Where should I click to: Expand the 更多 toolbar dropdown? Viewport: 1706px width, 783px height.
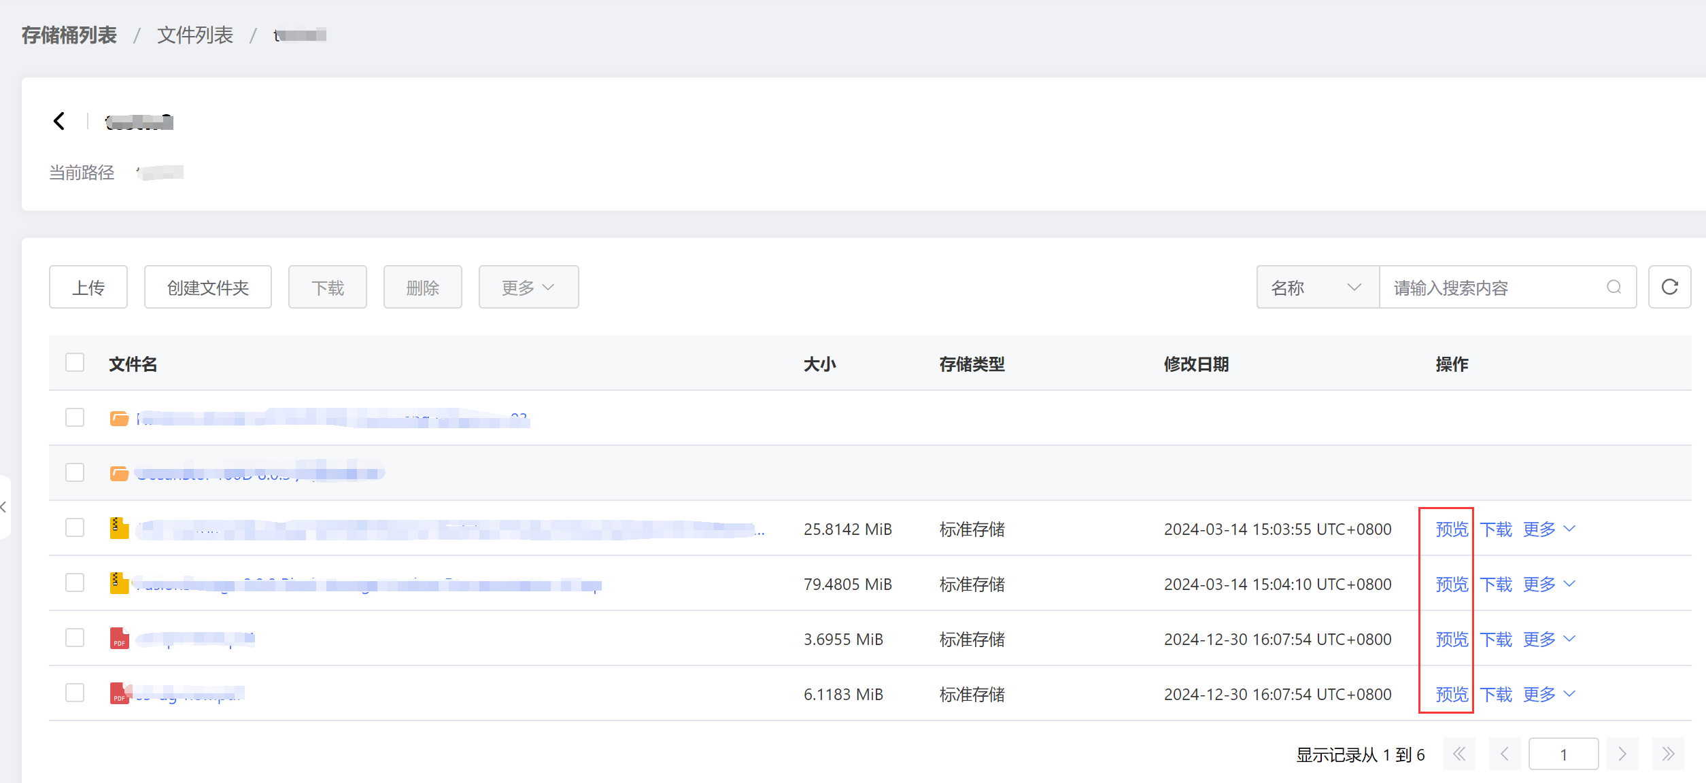click(528, 288)
